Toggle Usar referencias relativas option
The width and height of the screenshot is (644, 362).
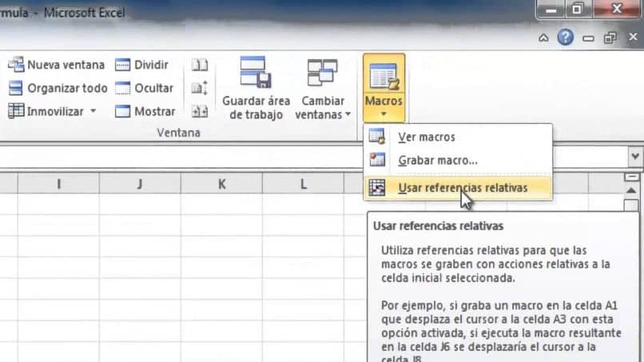click(458, 188)
